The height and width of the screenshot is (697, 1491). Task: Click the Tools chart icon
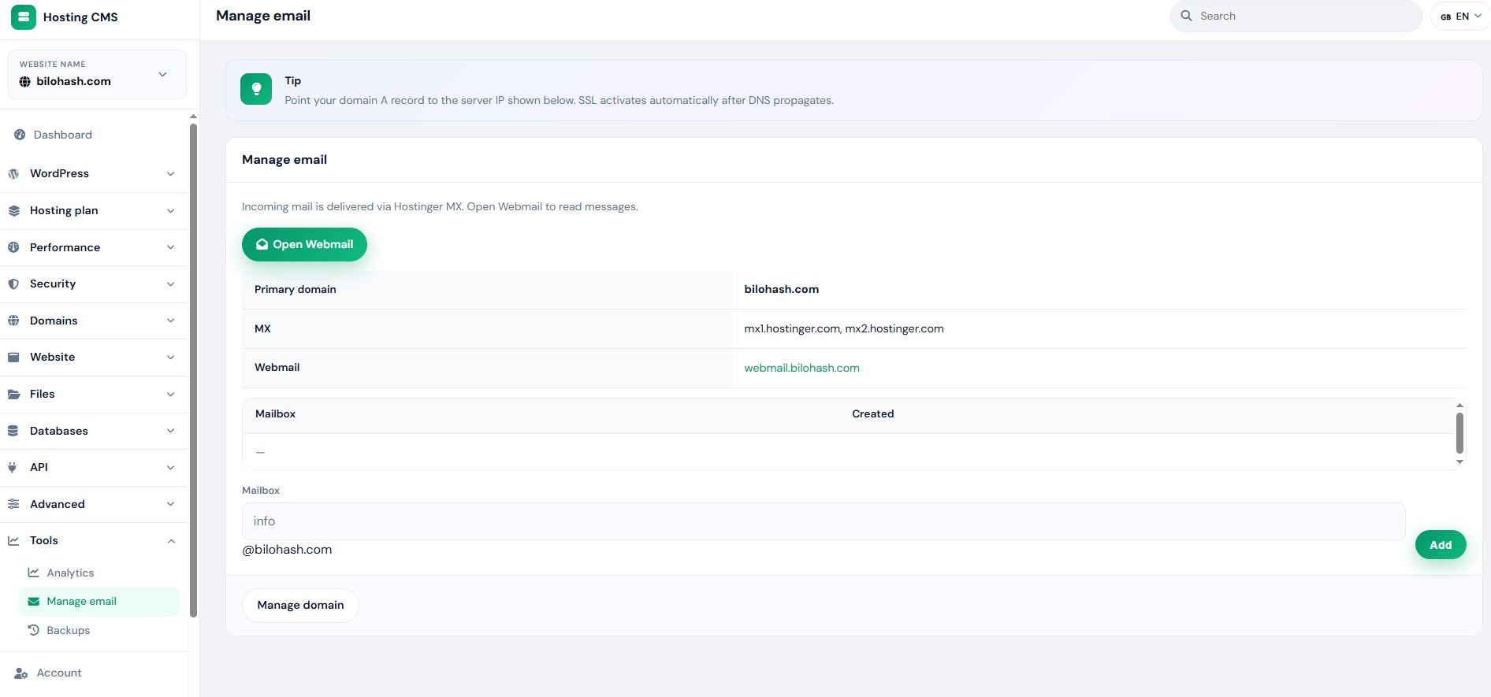click(x=13, y=540)
